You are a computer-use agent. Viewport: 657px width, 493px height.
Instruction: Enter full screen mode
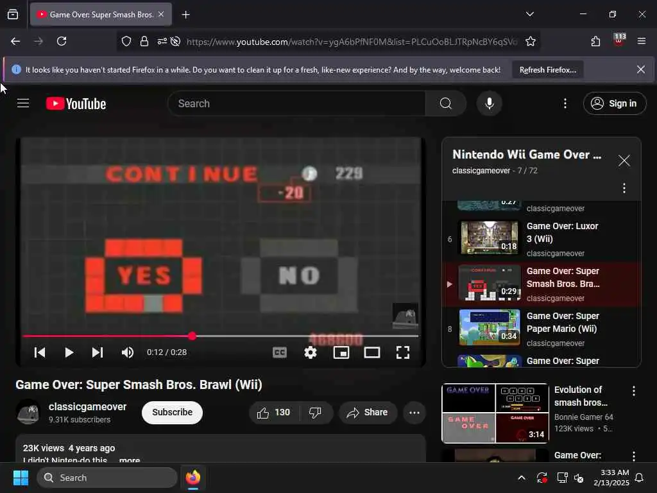403,352
